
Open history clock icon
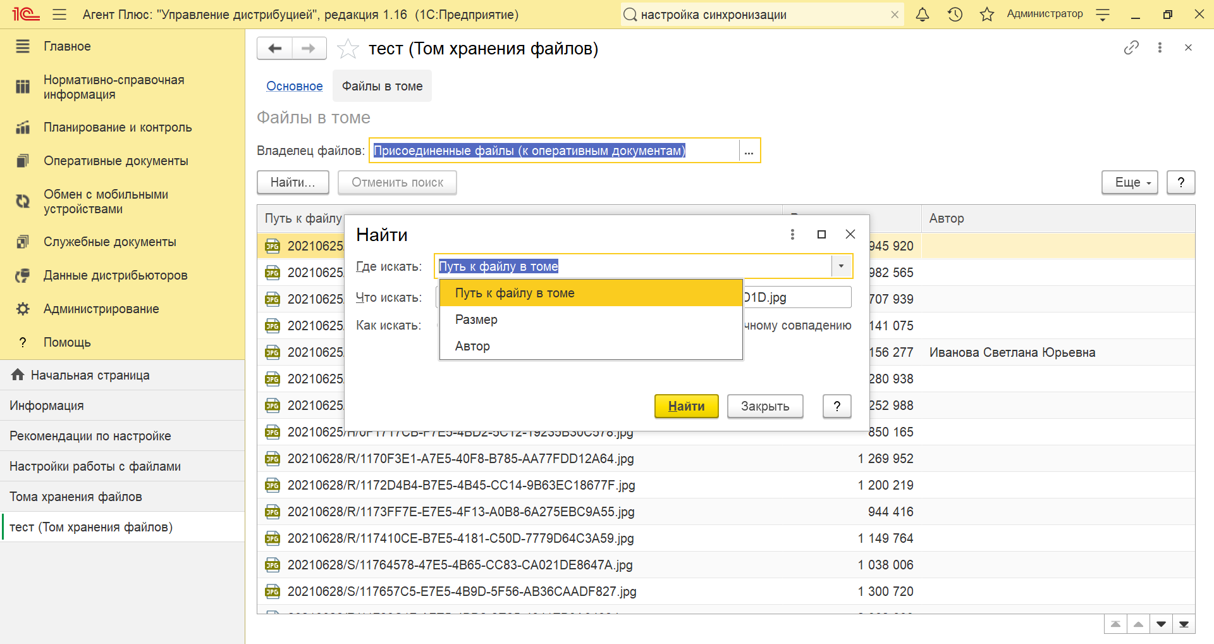(x=955, y=14)
